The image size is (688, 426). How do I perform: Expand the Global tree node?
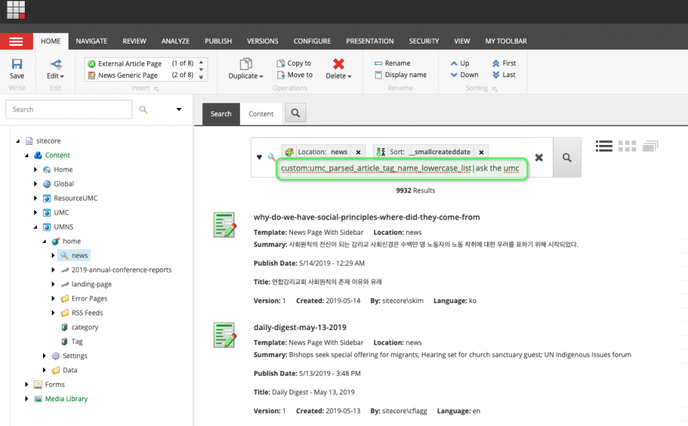[x=36, y=184]
